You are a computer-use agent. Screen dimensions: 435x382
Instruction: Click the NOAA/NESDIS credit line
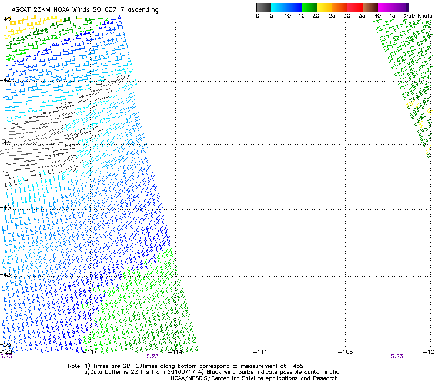[254, 378]
